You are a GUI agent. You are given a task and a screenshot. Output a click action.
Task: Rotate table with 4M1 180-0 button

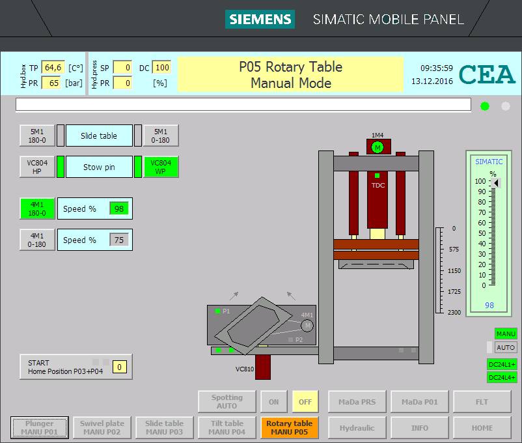pos(37,208)
